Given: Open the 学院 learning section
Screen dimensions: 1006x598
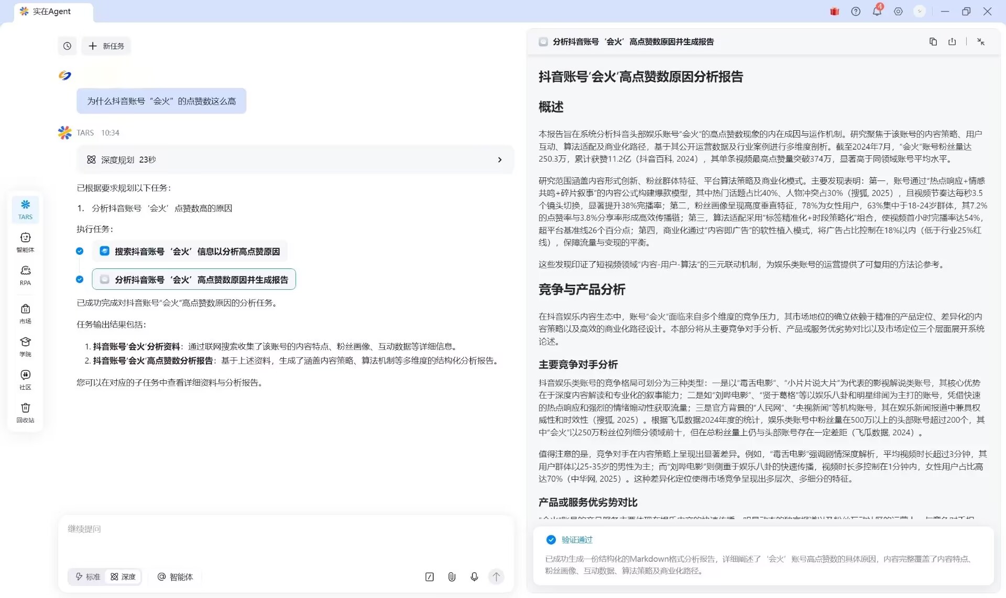Looking at the screenshot, I should (x=25, y=347).
